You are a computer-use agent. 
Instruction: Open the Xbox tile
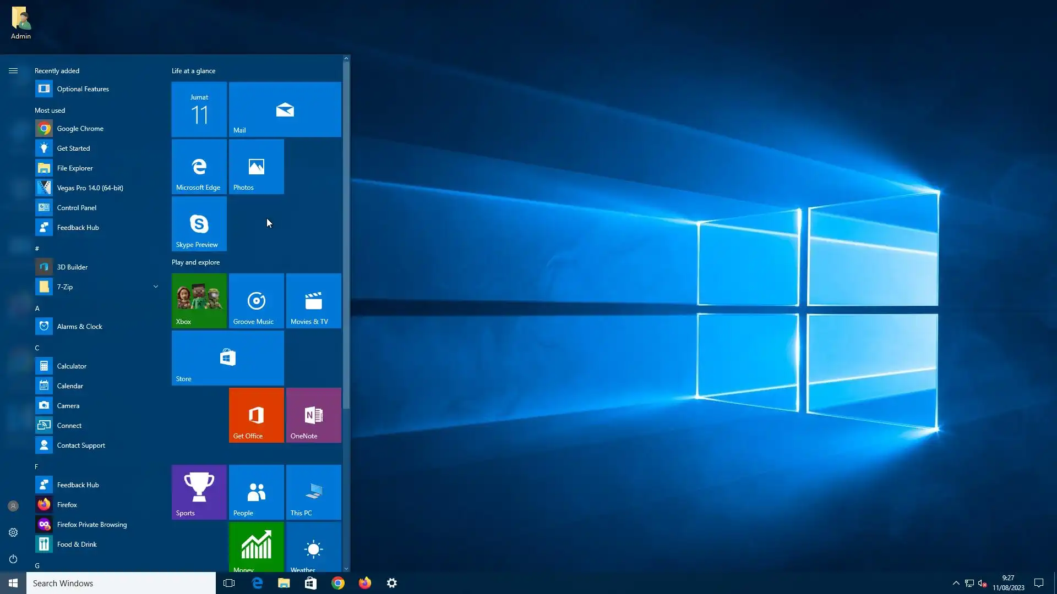click(199, 301)
